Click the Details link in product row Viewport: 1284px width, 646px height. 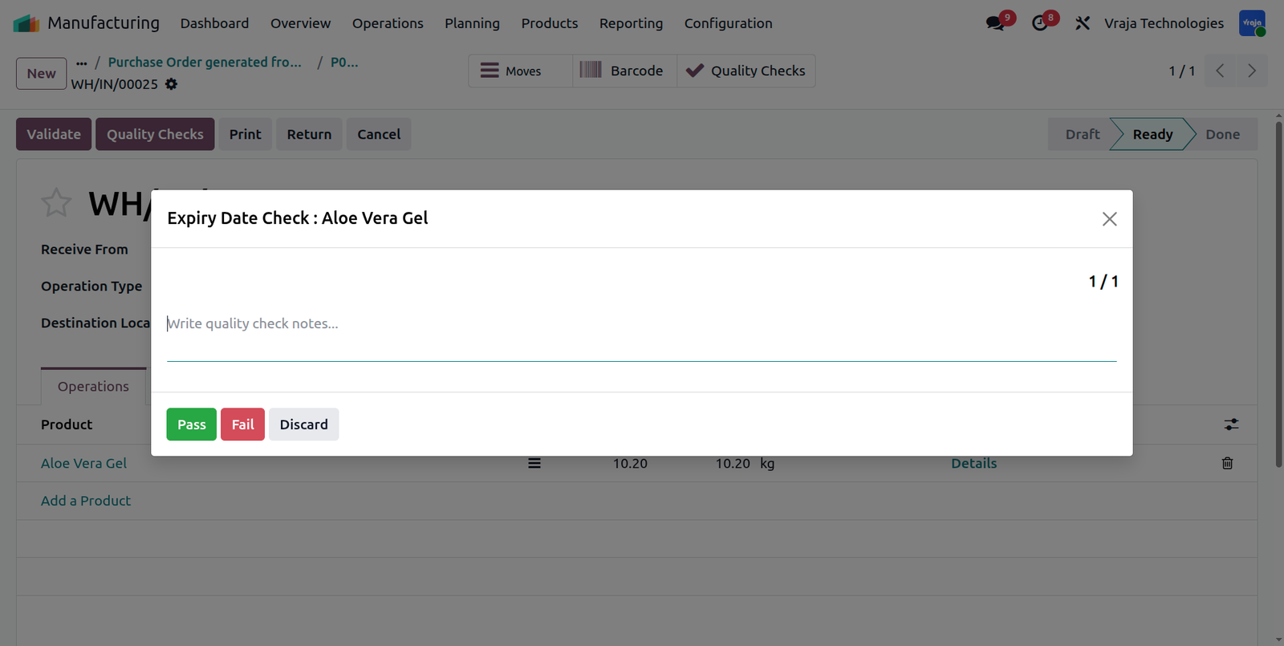[x=973, y=463]
